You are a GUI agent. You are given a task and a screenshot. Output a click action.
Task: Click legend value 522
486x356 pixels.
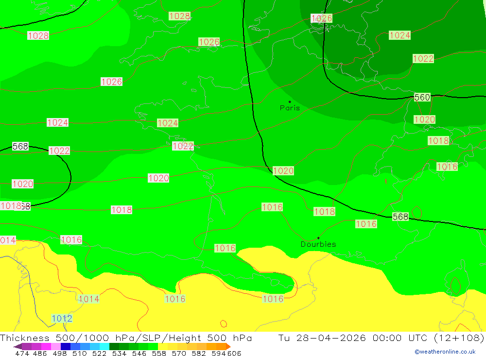99,353
